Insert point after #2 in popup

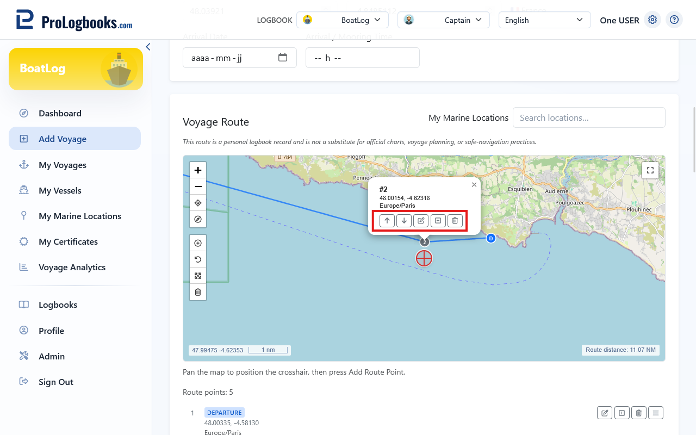coord(438,220)
